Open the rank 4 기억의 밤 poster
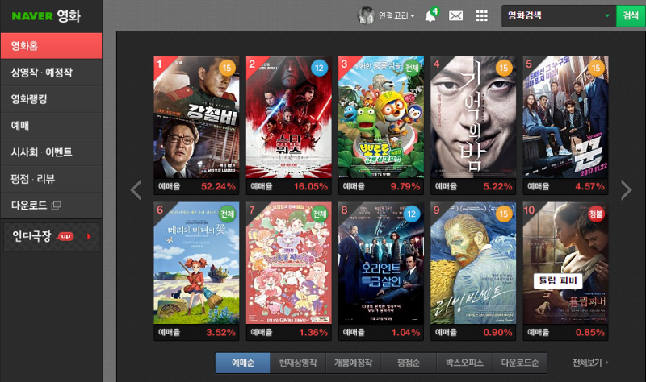 [x=473, y=117]
